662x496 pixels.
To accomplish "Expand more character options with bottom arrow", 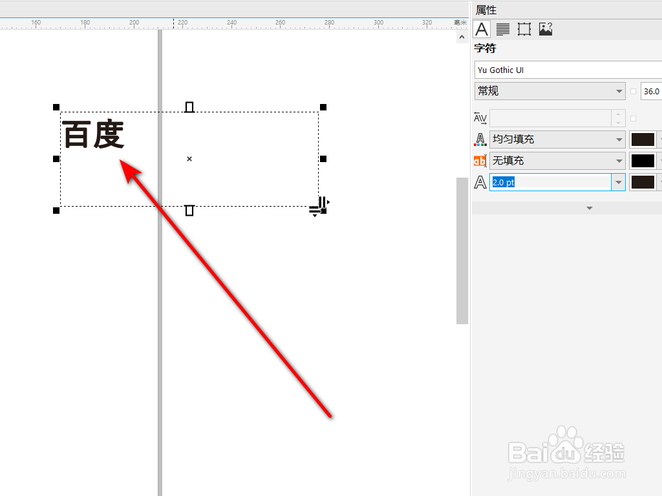I will point(588,207).
